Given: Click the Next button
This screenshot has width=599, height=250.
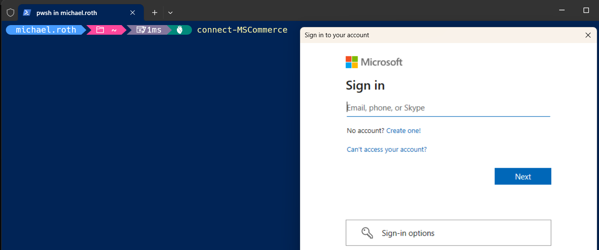Looking at the screenshot, I should point(523,176).
